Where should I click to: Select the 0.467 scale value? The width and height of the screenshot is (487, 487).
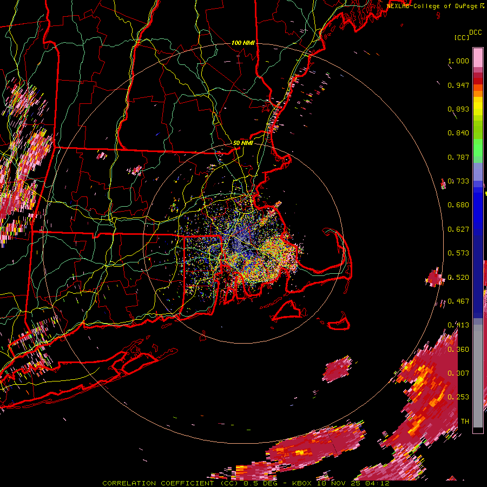pos(458,301)
